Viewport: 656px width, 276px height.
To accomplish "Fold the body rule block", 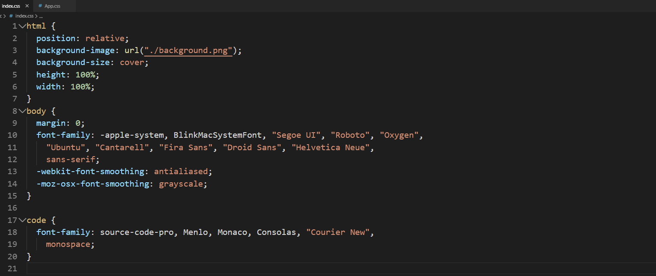I will tap(22, 111).
